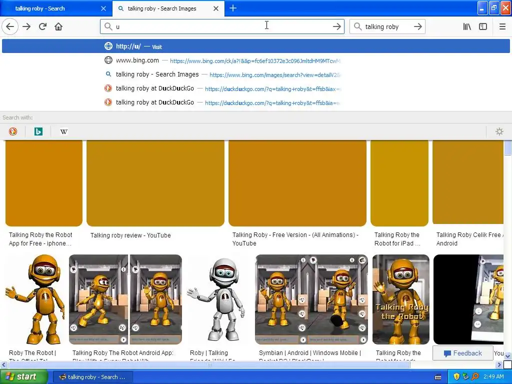Click inside the address bar field
512x384 pixels.
pyautogui.click(x=222, y=26)
